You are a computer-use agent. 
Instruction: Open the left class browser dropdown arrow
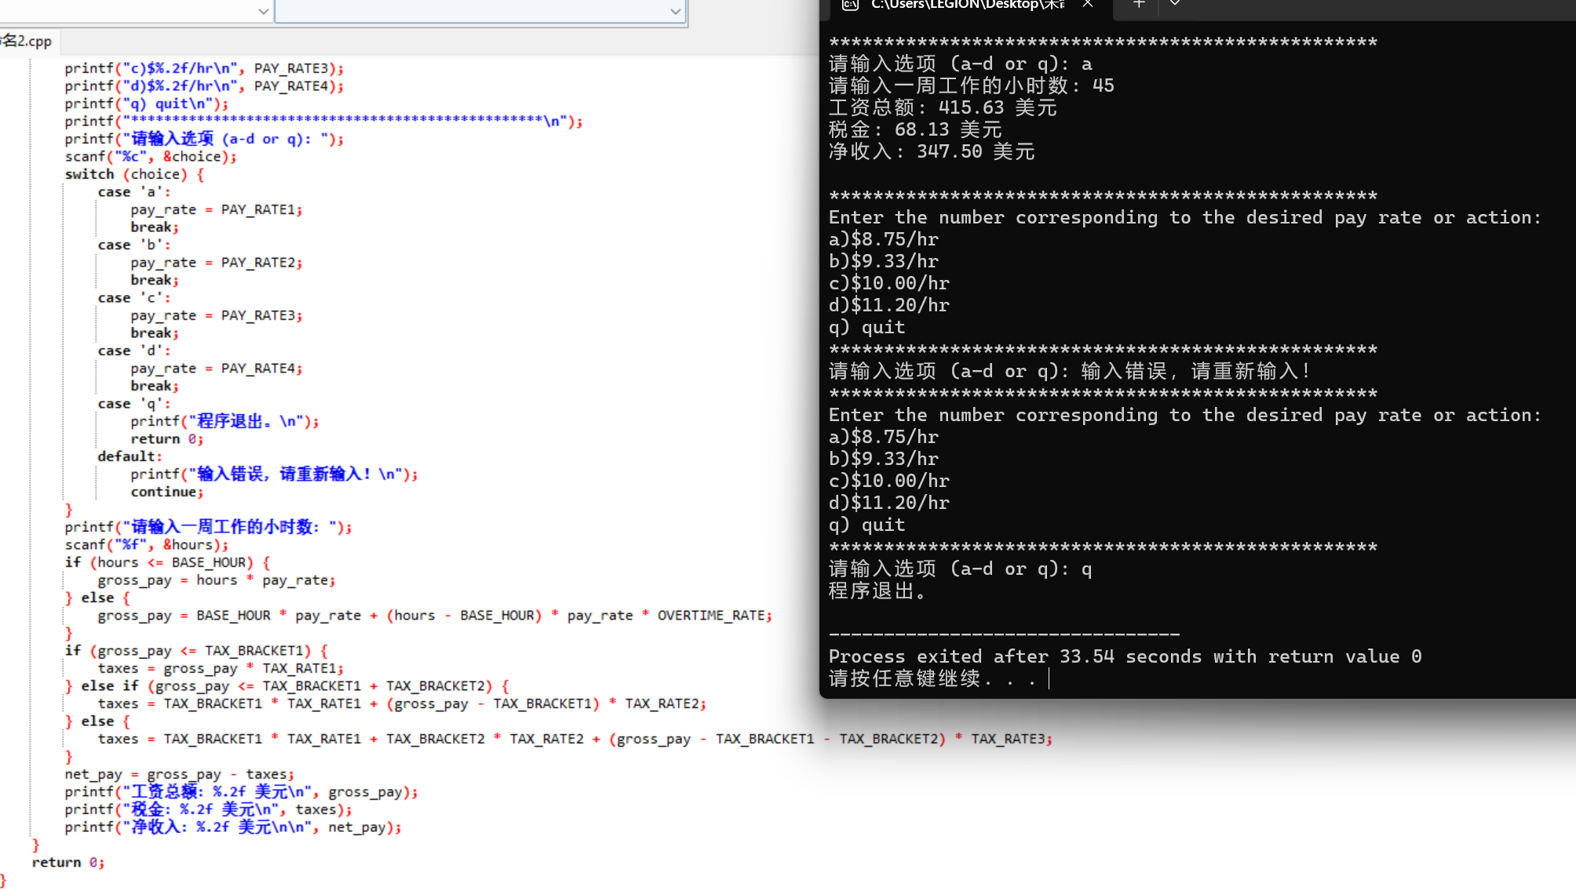point(263,11)
